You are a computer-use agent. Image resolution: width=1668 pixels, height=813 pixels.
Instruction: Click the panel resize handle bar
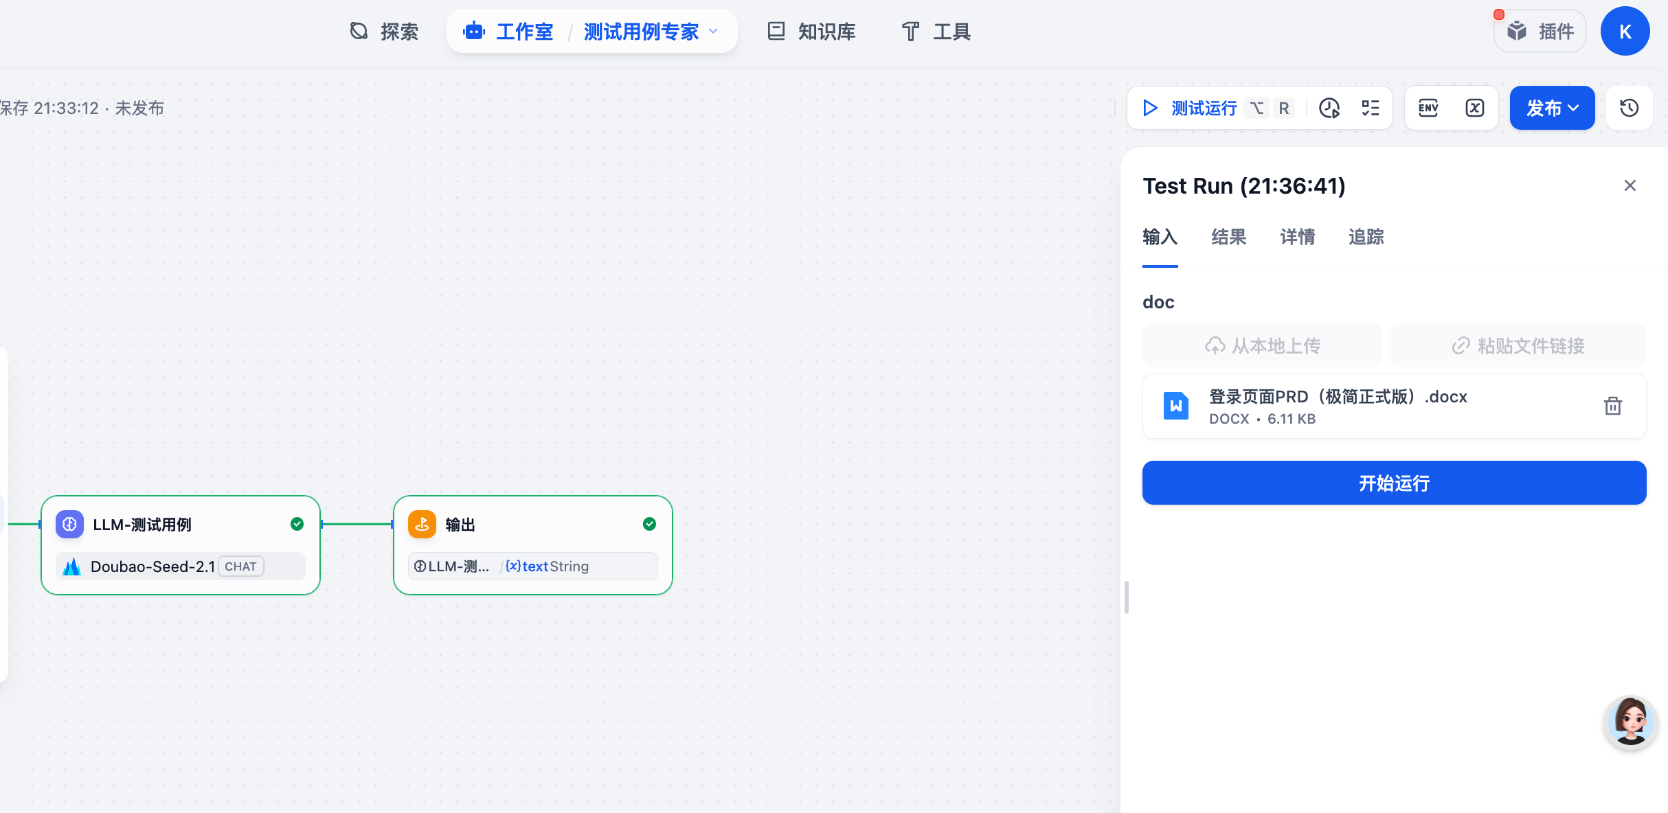1126,597
